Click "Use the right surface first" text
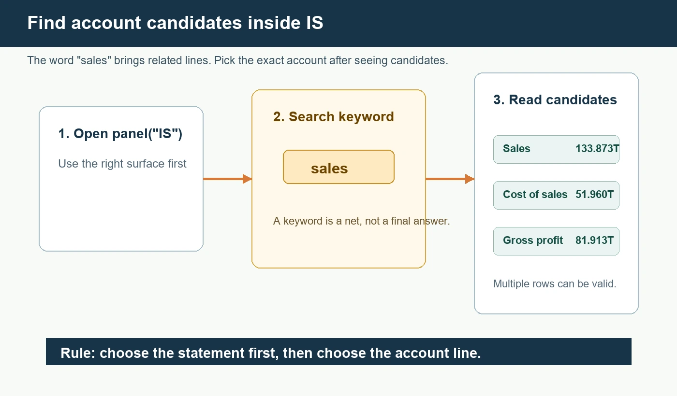This screenshot has height=396, width=677. 122,164
